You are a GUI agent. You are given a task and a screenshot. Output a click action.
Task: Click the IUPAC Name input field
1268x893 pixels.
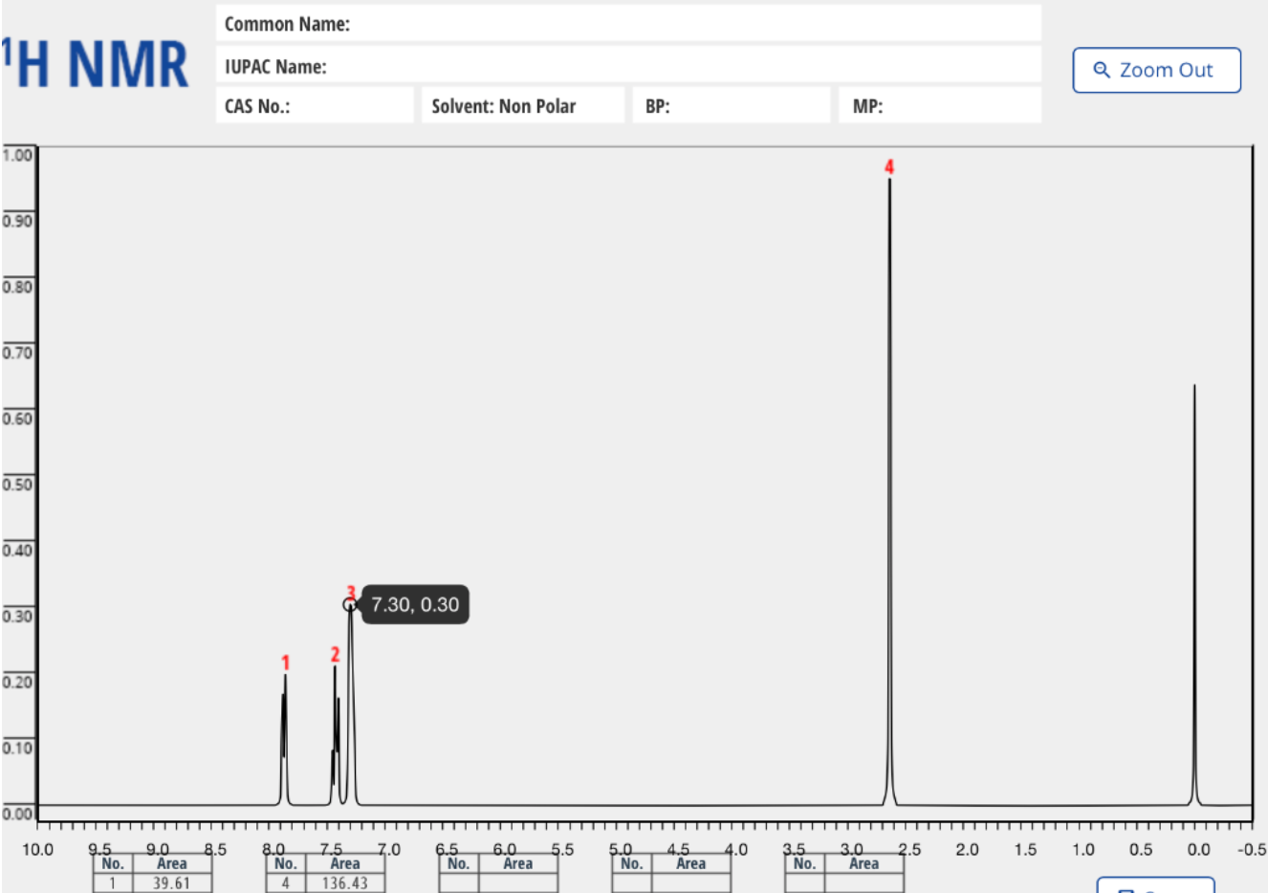[x=631, y=65]
